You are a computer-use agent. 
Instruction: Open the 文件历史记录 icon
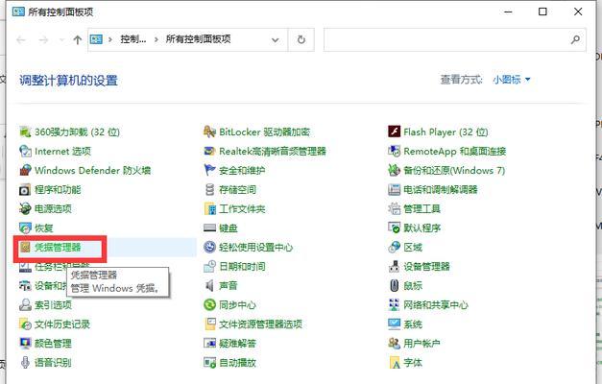tap(25, 324)
